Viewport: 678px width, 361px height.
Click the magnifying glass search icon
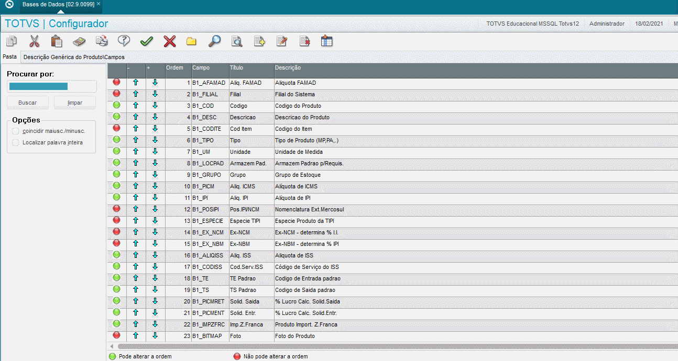point(214,41)
